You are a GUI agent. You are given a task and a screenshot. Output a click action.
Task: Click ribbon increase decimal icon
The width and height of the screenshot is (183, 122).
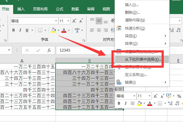[x=172, y=30]
